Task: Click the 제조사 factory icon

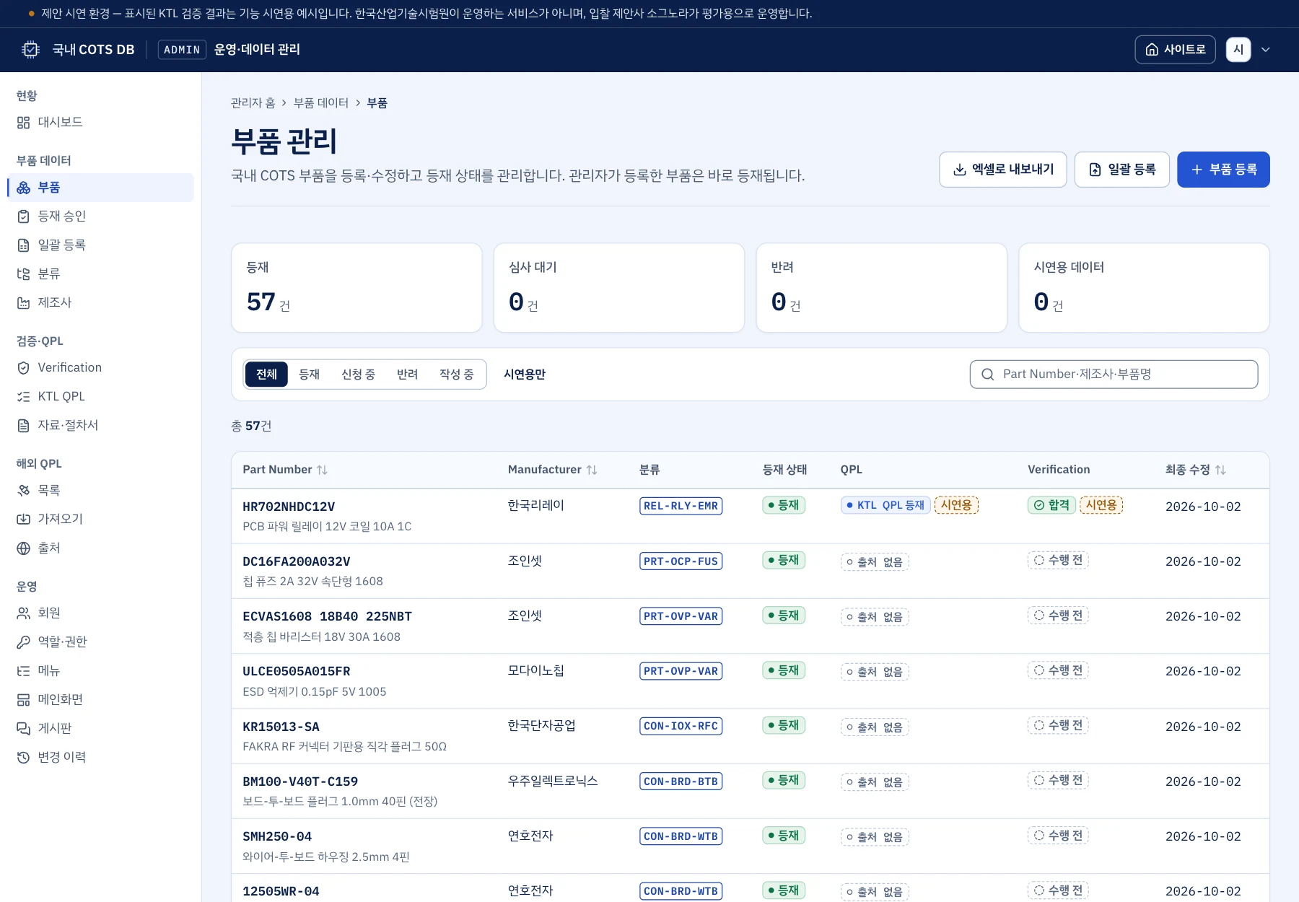Action: point(23,303)
